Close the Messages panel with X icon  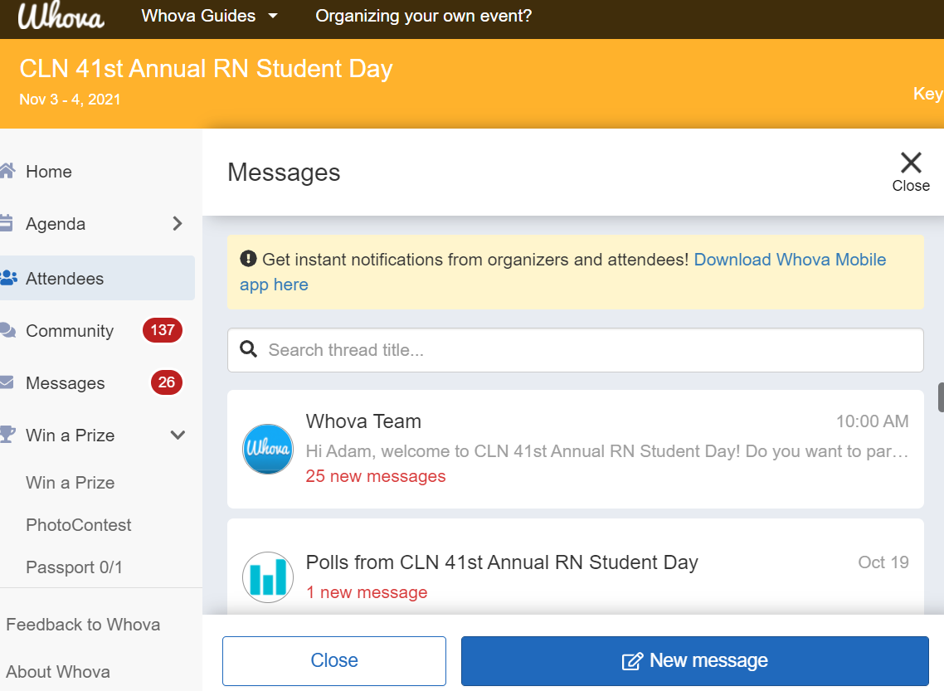point(911,172)
